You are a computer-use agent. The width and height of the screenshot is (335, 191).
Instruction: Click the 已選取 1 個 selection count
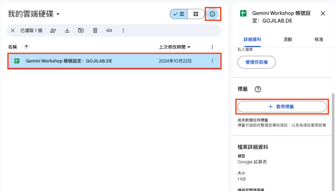pos(31,30)
